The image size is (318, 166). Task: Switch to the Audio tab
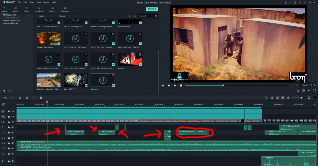[x=16, y=10]
